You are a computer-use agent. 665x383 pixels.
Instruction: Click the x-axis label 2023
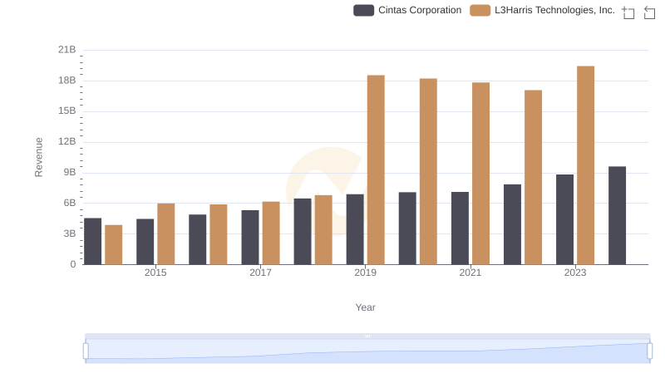pos(575,273)
